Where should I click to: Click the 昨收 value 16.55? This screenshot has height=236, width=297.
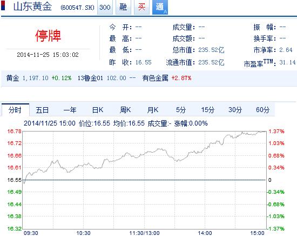click(x=144, y=62)
